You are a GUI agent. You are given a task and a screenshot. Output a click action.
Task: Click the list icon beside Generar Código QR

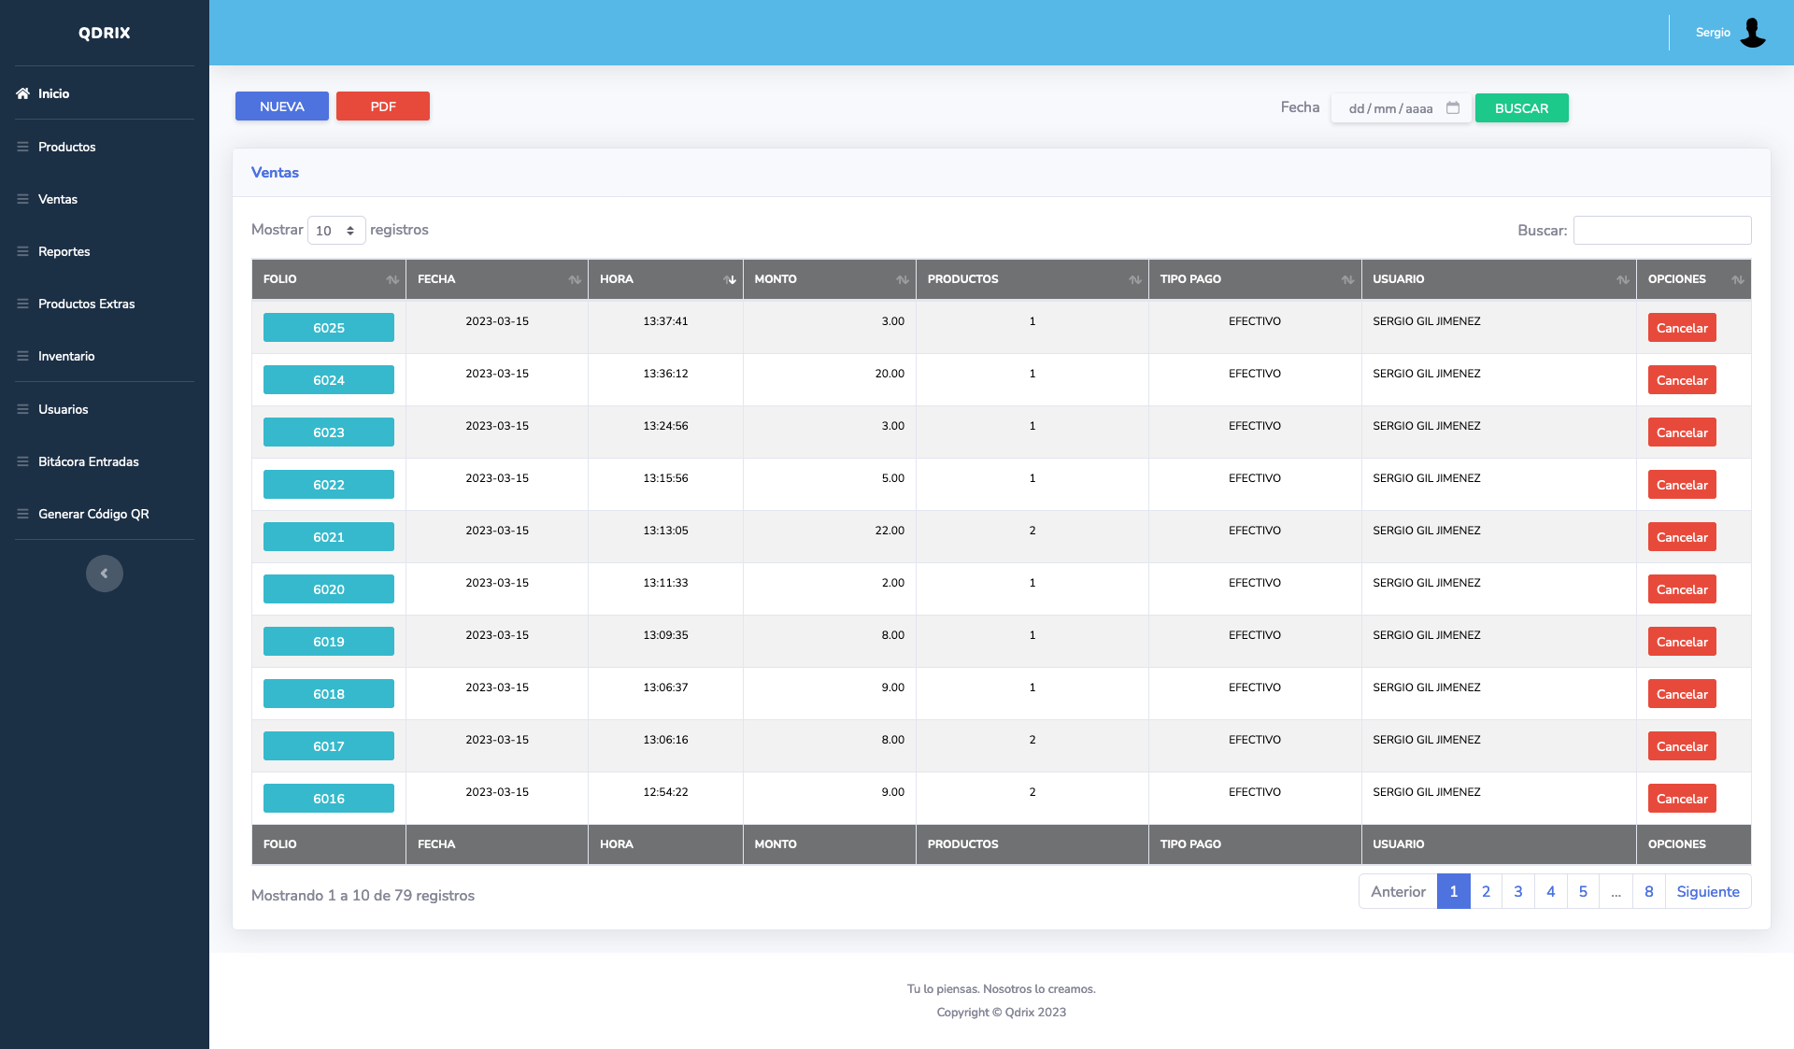pyautogui.click(x=22, y=514)
